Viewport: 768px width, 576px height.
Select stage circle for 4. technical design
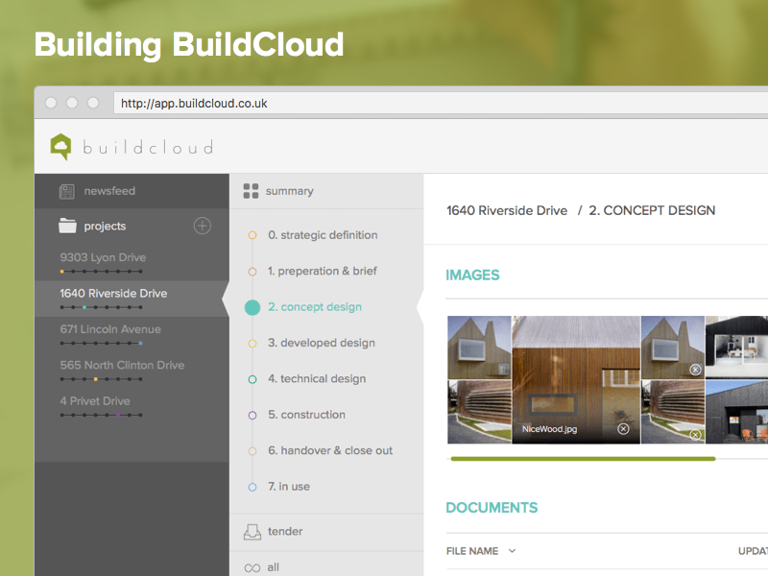(252, 379)
